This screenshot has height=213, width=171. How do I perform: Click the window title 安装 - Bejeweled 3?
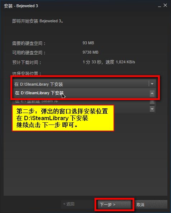click(x=21, y=6)
